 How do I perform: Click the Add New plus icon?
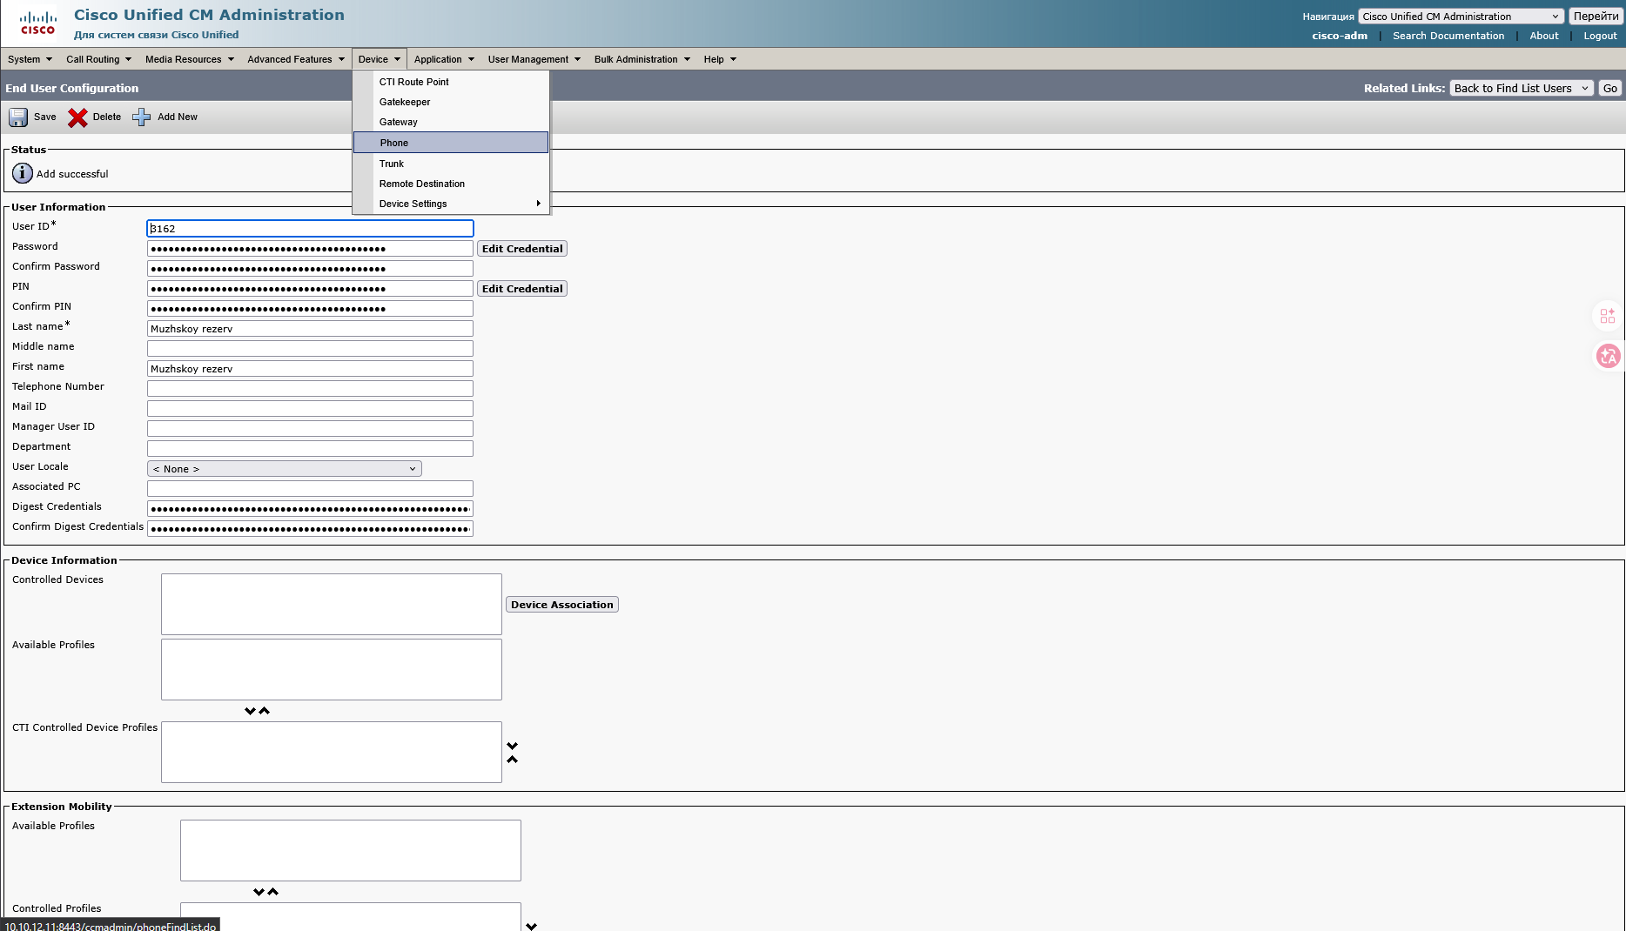point(141,117)
